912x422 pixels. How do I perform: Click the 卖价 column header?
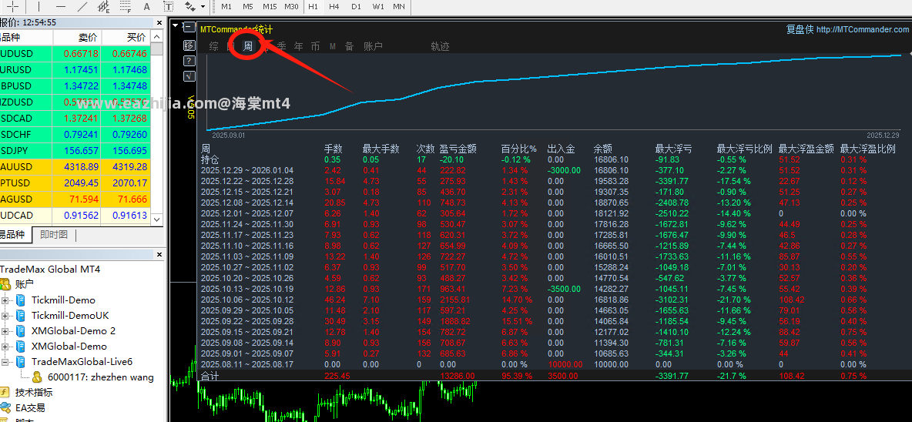(77, 37)
